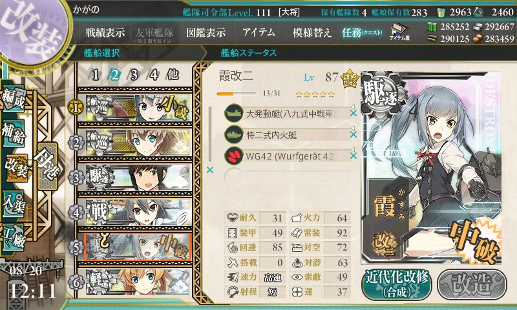Return to 母港 home port button
Screen dimensions: 517x310
pos(48,166)
